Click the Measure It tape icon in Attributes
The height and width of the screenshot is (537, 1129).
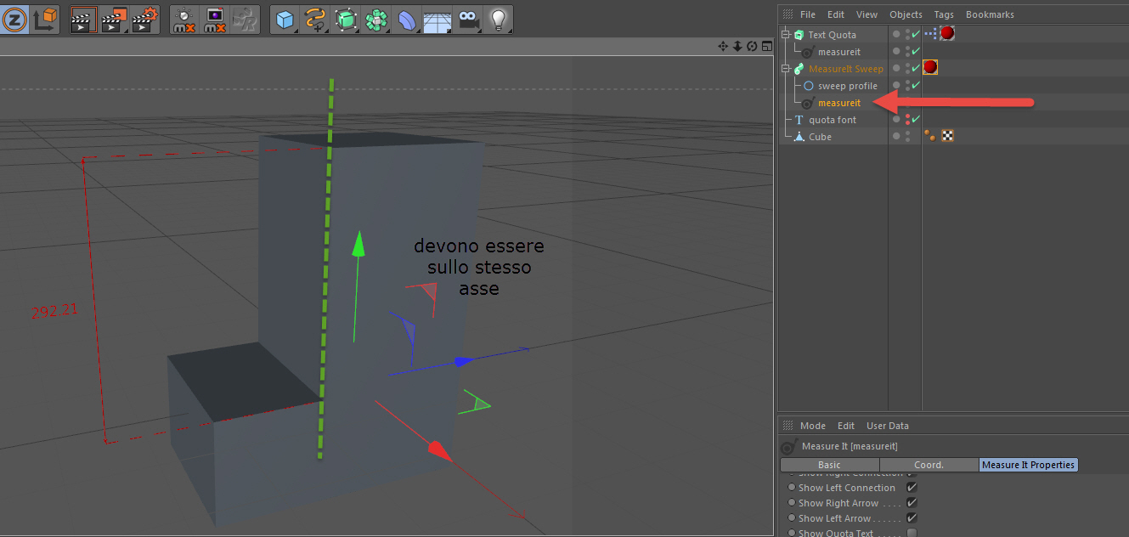pos(787,446)
